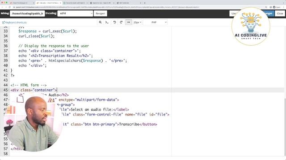Open a new browser tab with plus

145,3
